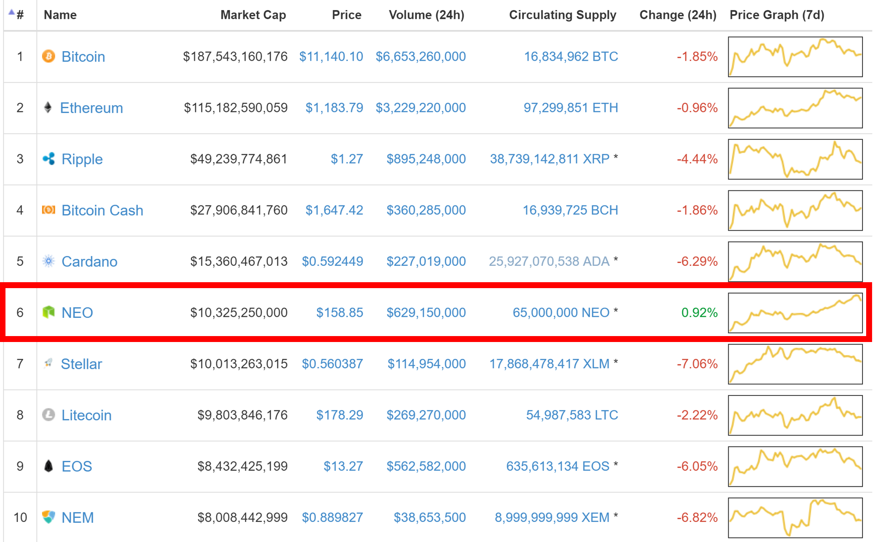Click the Ripple logo icon
Viewport: 873px width, 542px height.
[48, 158]
